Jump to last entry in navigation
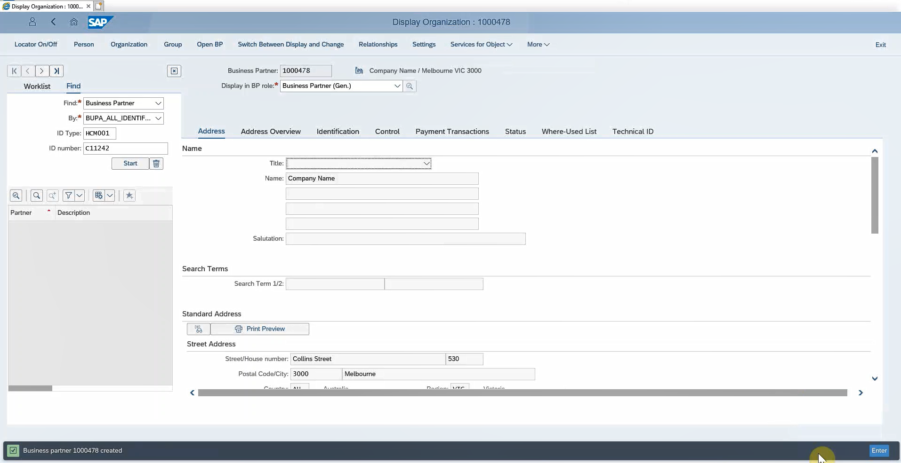 56,71
